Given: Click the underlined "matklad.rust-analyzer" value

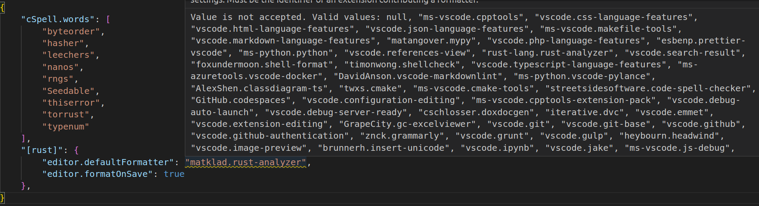Looking at the screenshot, I should (246, 162).
